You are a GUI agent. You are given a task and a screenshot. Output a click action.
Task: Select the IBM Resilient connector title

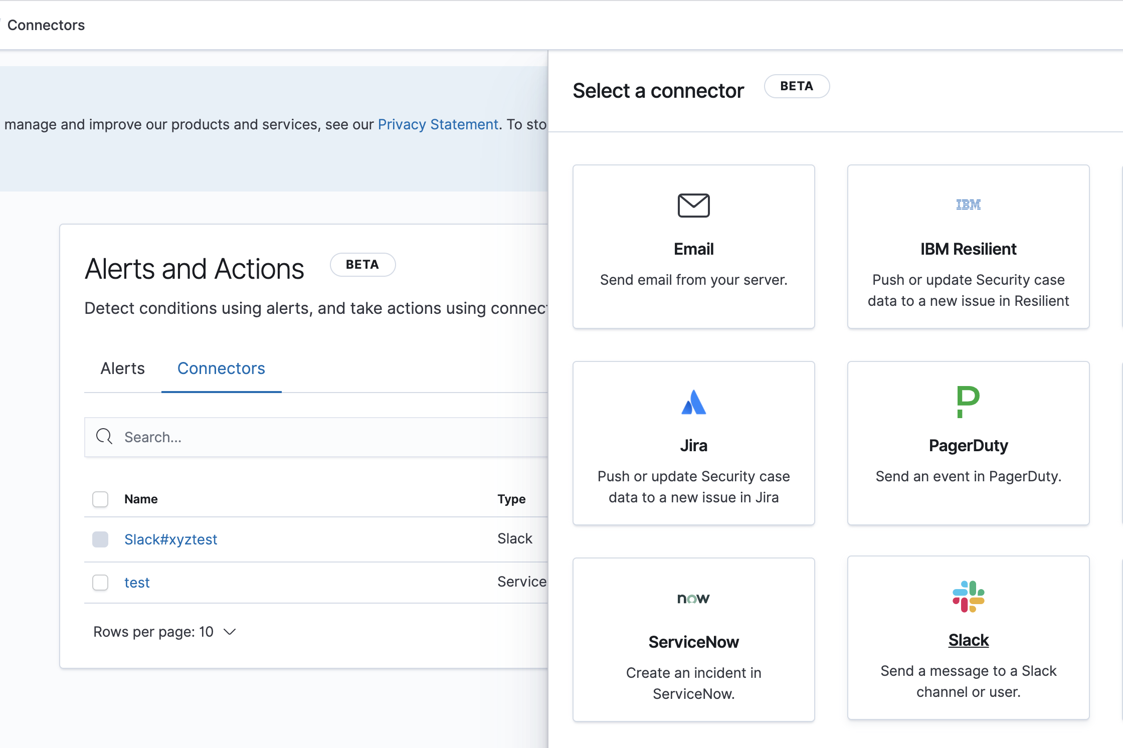pos(968,249)
